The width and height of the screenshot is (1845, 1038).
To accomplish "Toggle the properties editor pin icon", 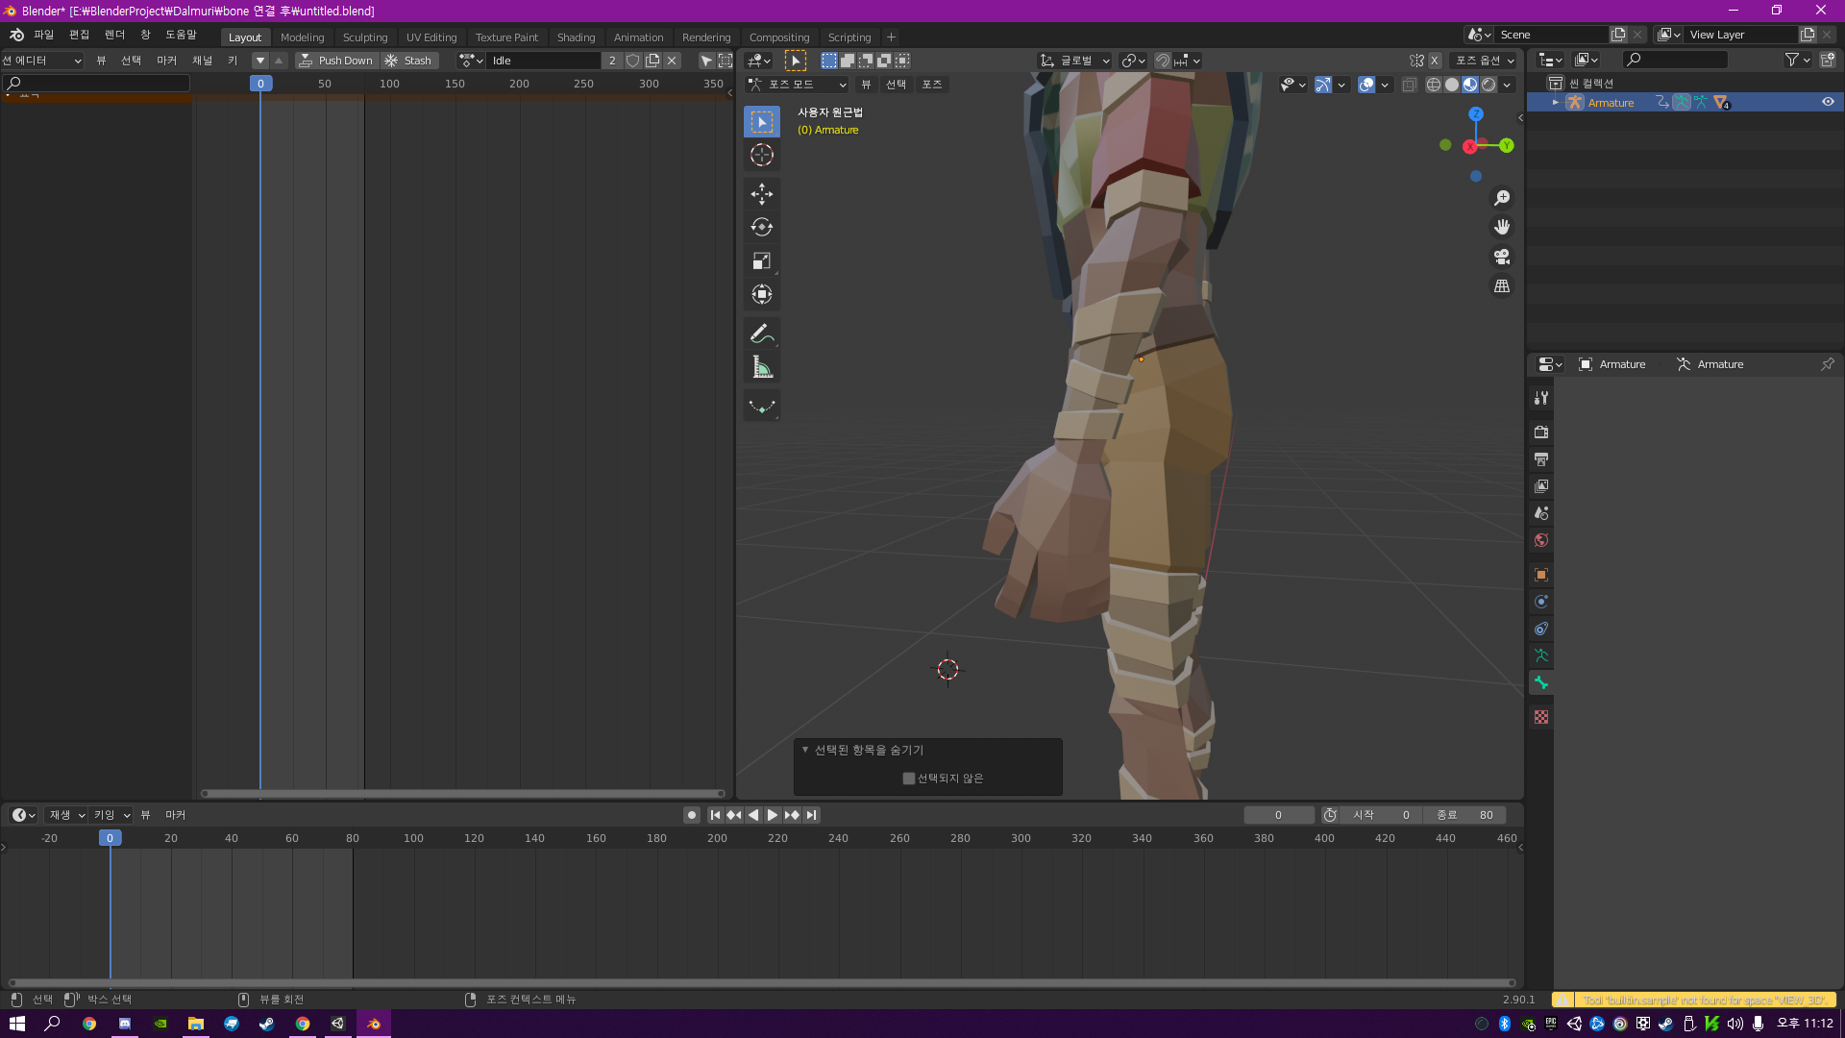I will tap(1827, 364).
